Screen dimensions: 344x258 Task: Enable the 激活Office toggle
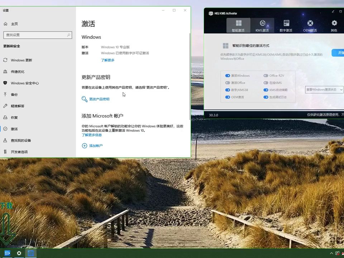(228, 83)
